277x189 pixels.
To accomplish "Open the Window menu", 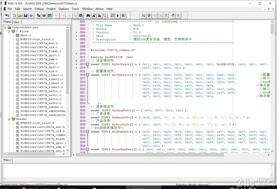I will (87, 9).
